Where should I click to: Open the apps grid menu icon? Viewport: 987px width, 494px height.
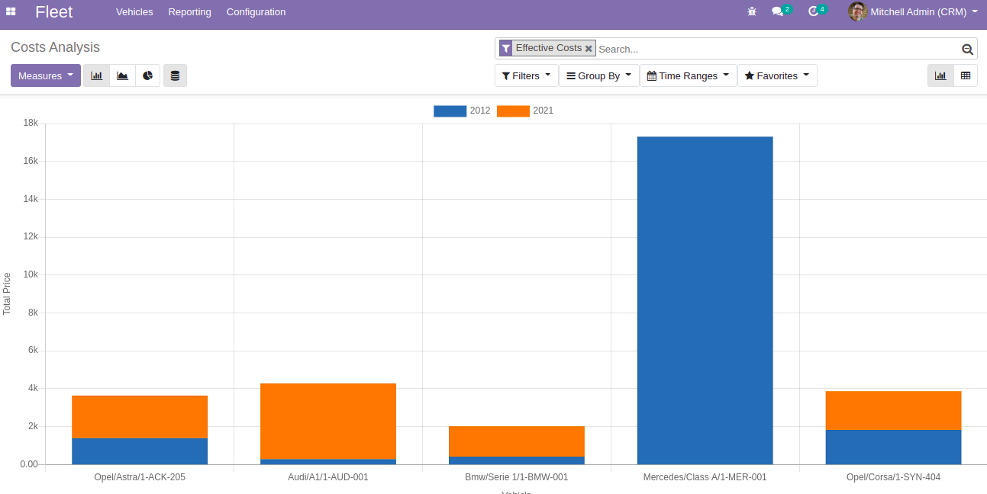pos(11,11)
